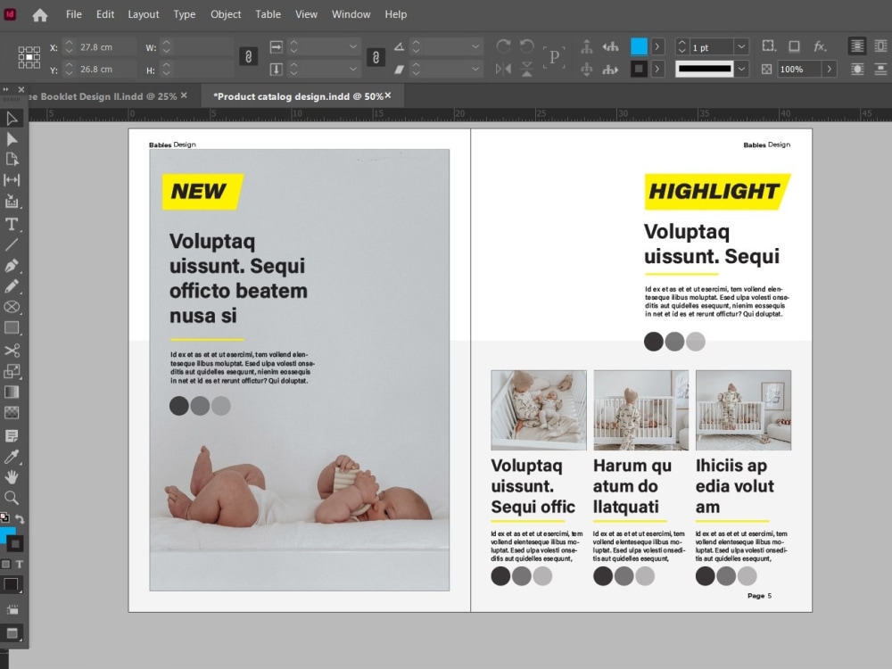Open the Table menu

pos(268,14)
